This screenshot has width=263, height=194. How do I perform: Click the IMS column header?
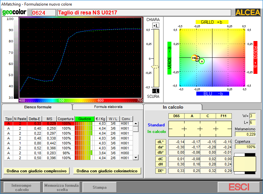pyautogui.click(x=49, y=119)
